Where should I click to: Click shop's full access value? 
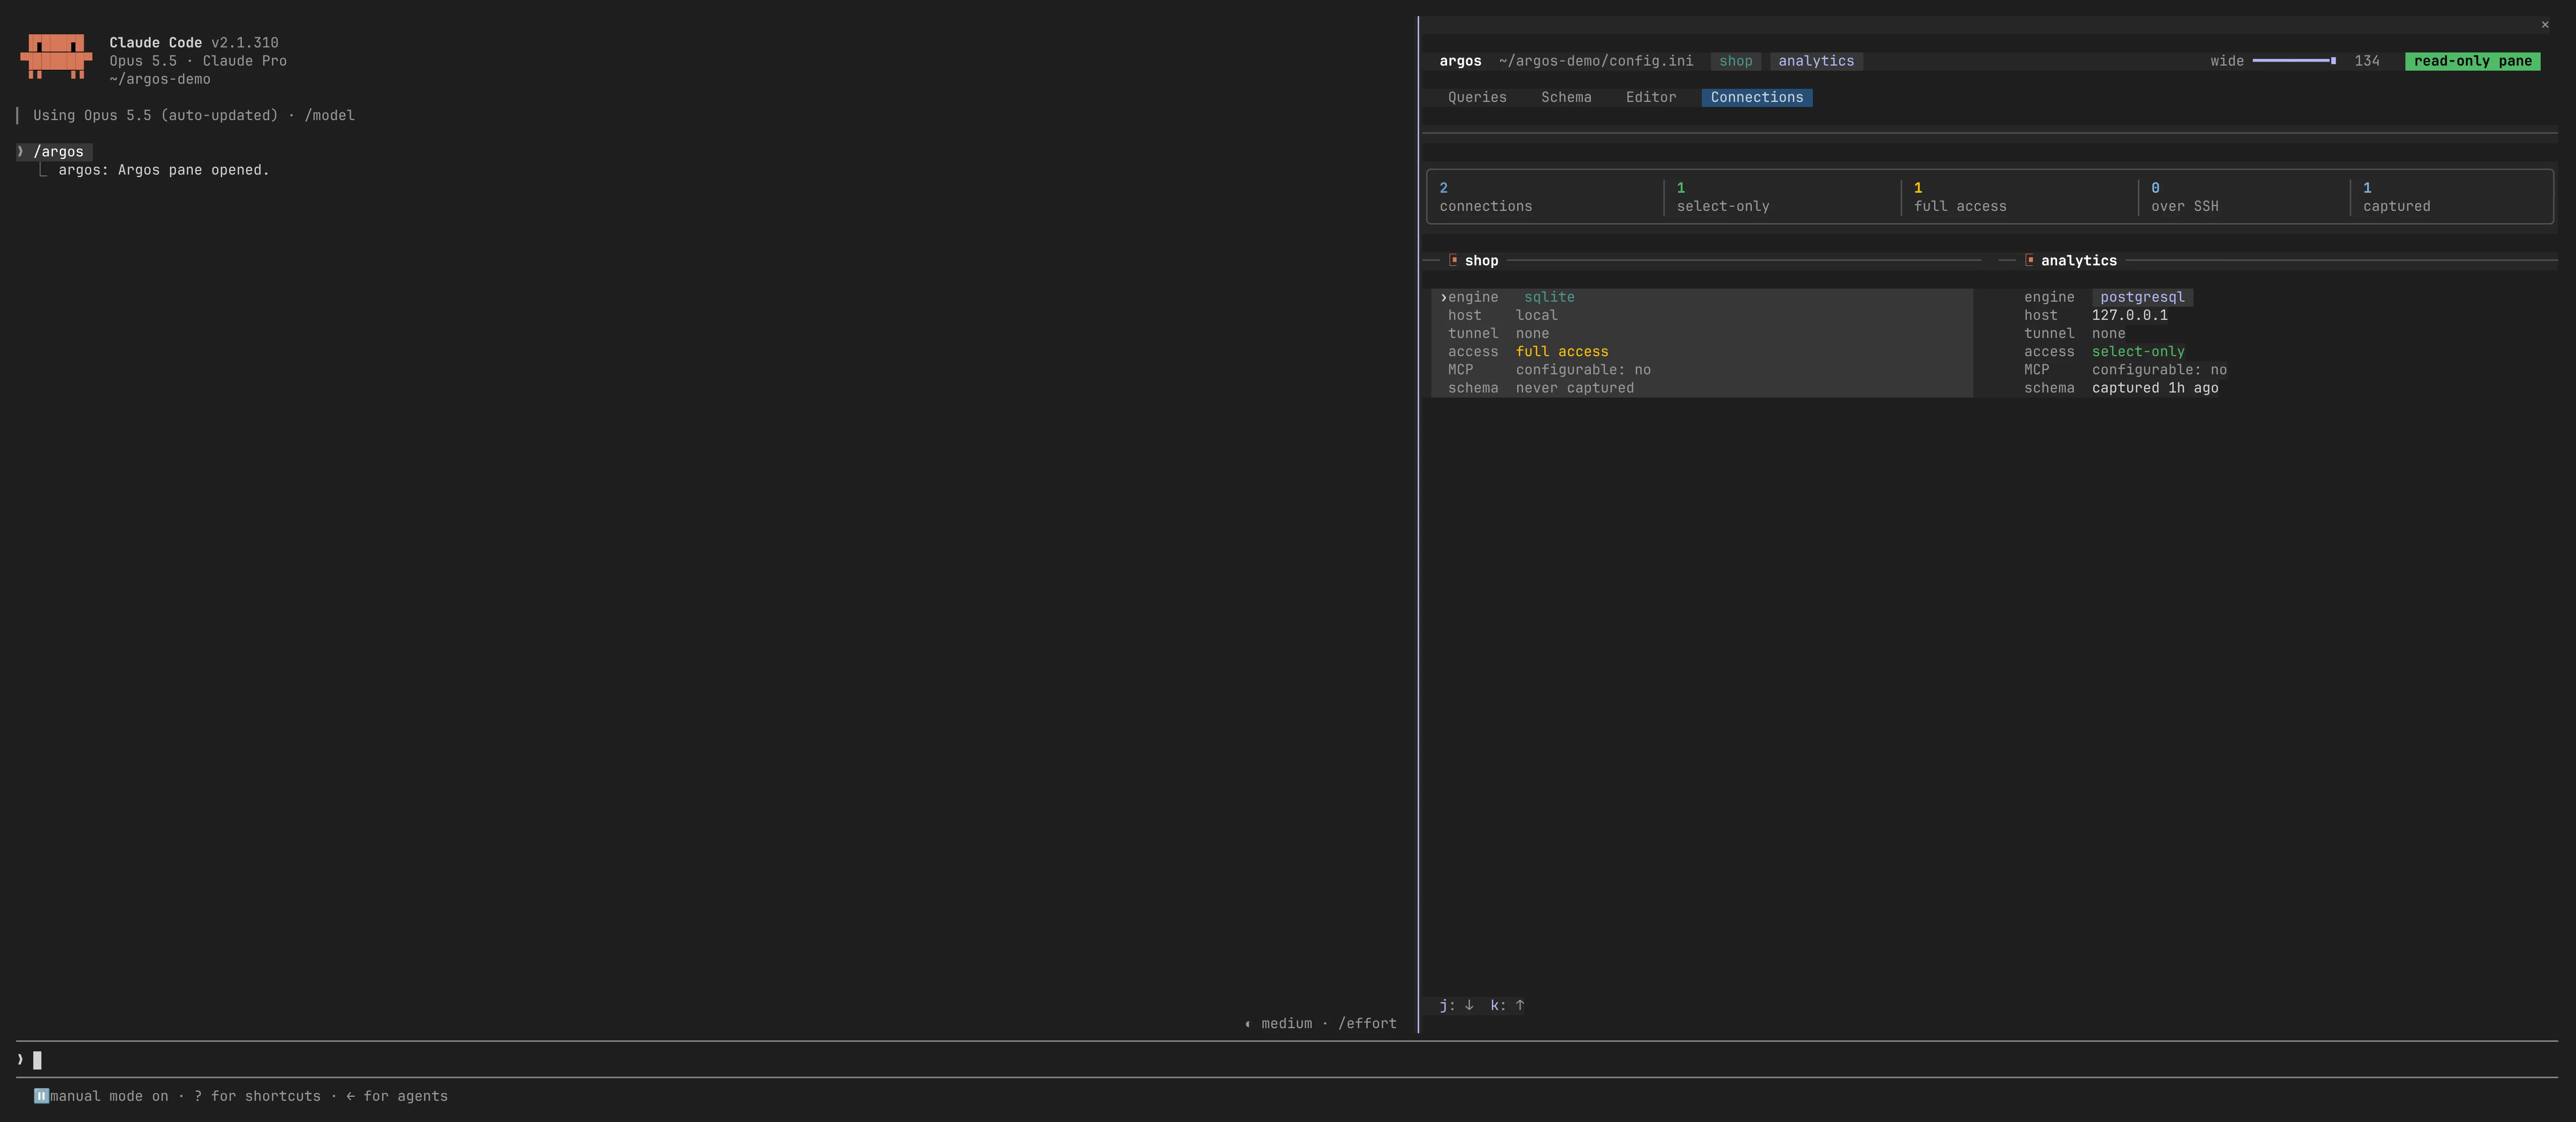(x=1562, y=352)
